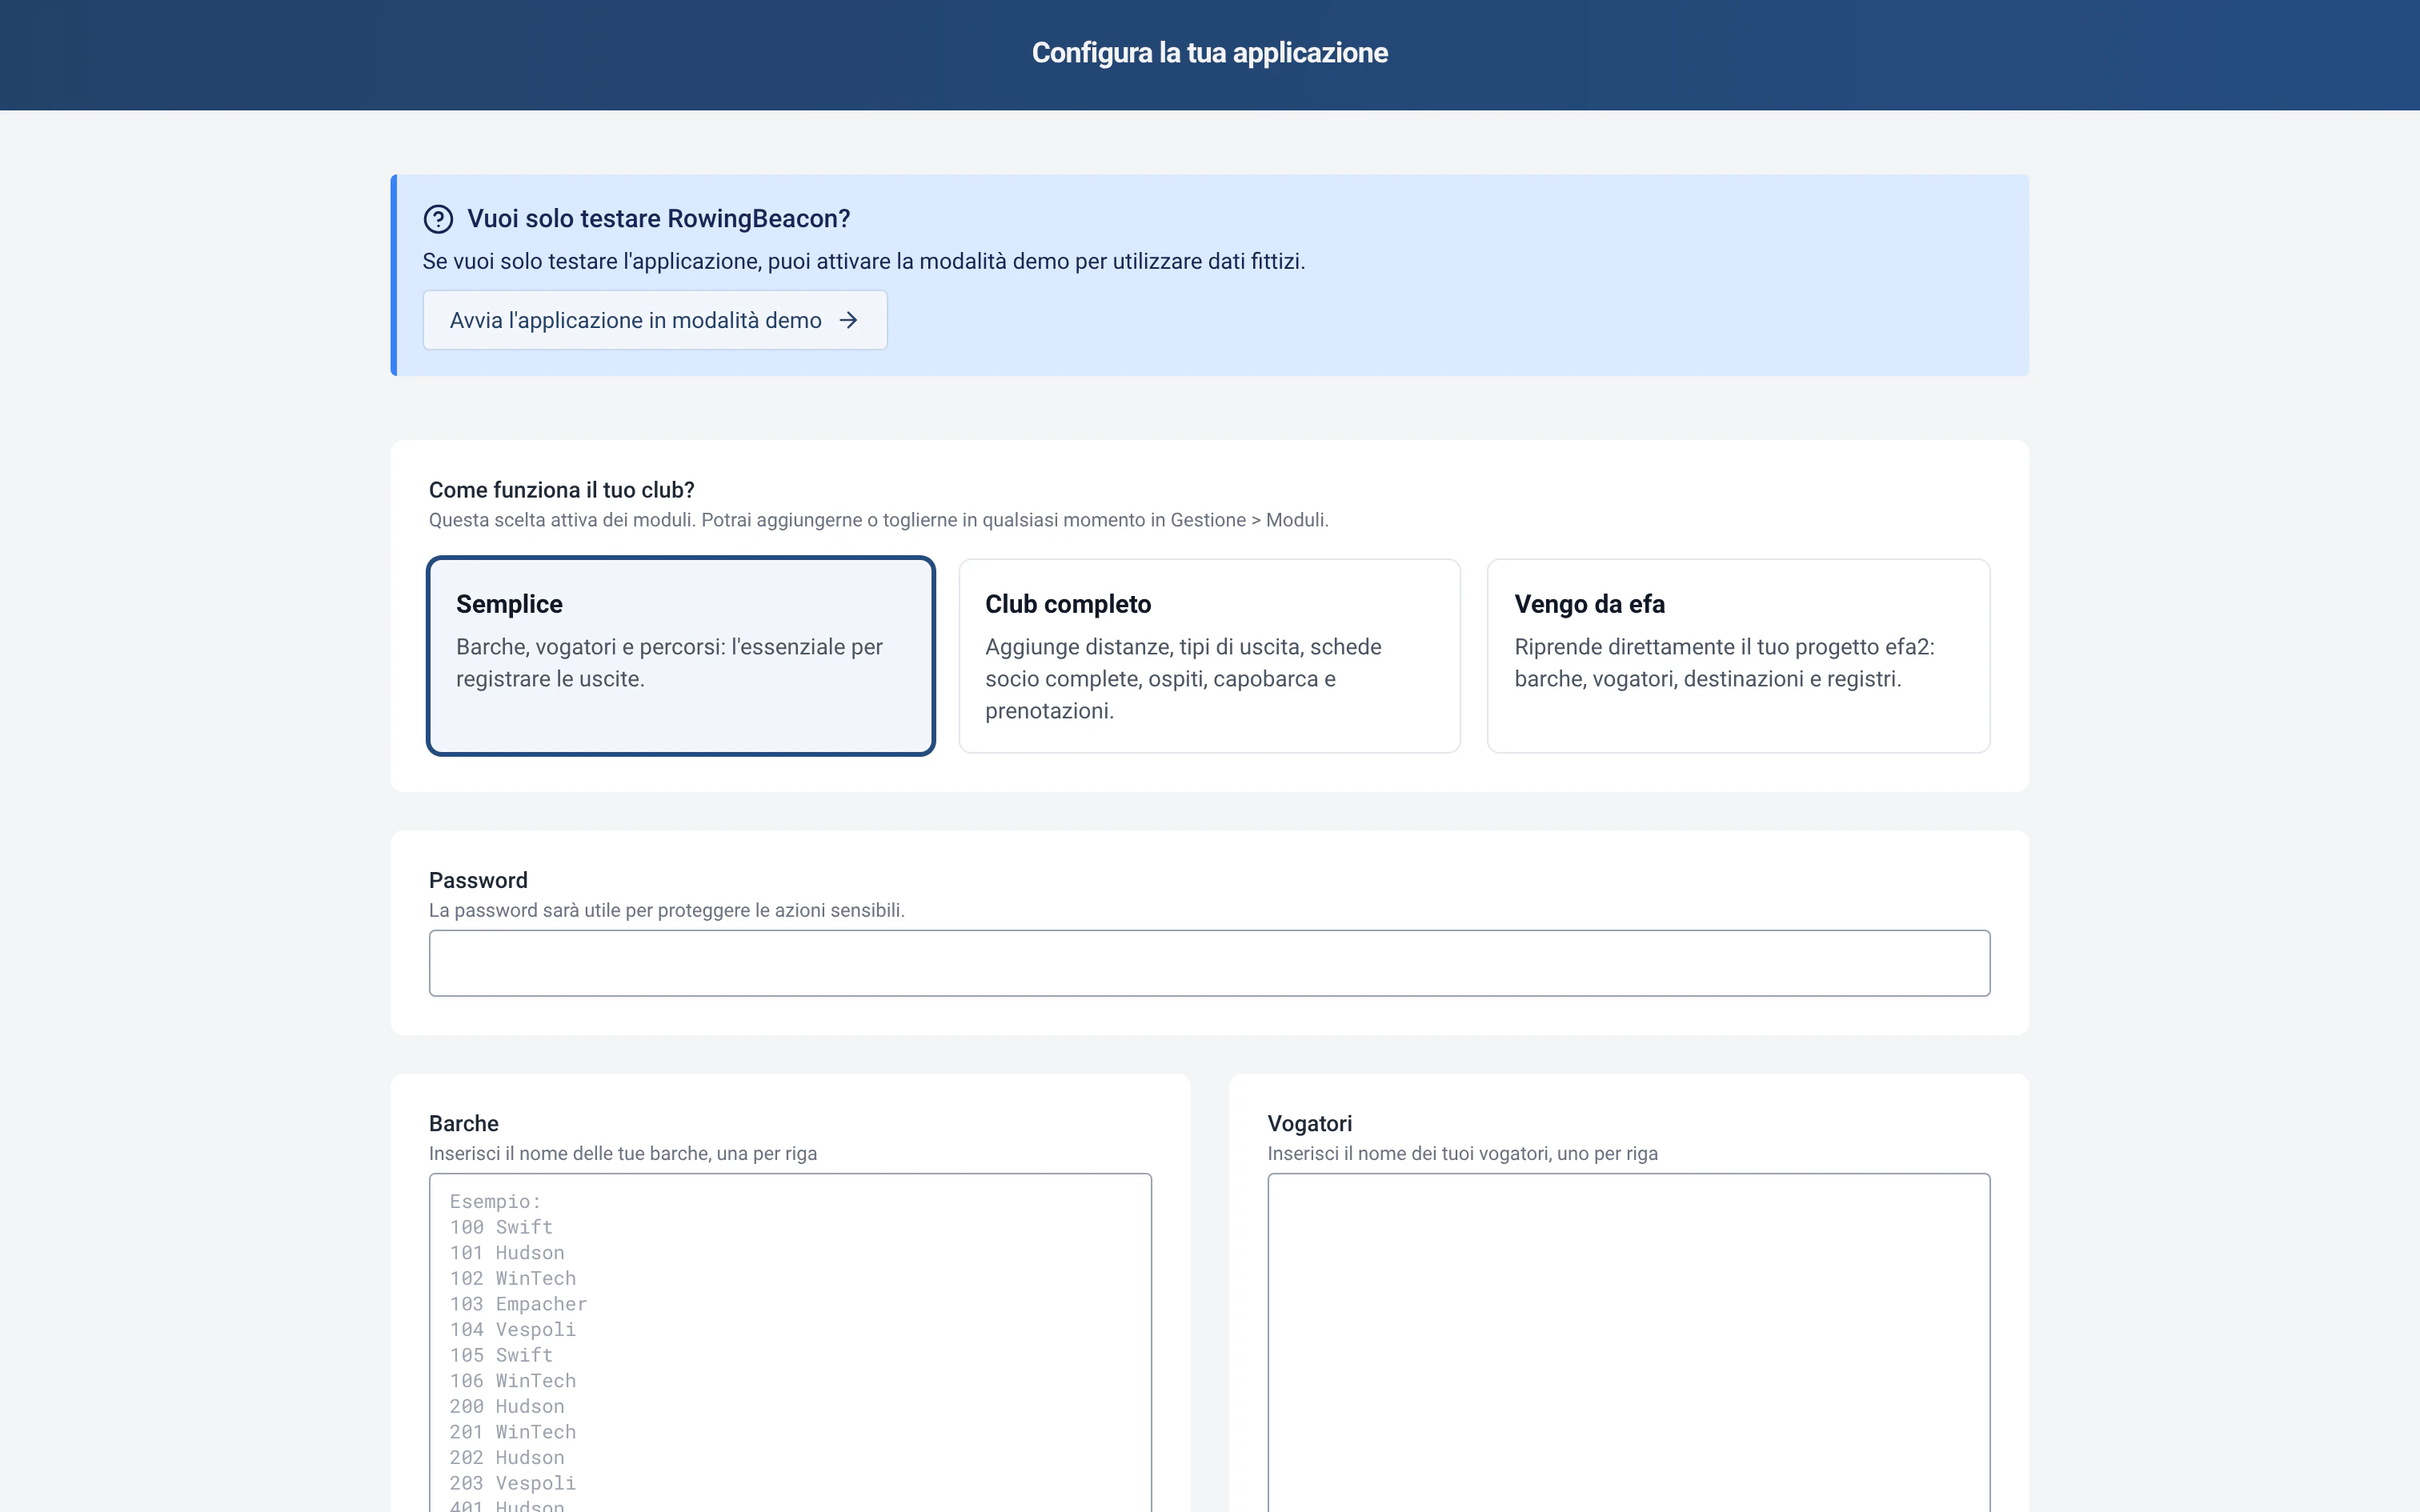Click the question mark help icon

[438, 219]
